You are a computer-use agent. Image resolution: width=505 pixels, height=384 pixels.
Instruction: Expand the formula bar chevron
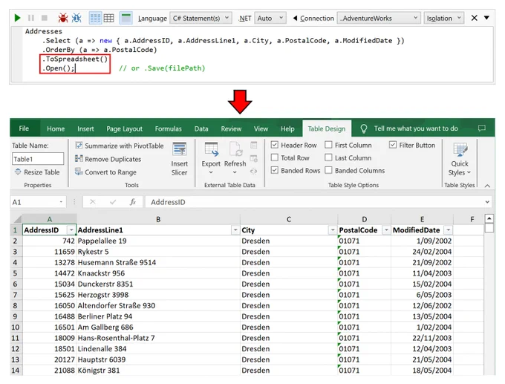pyautogui.click(x=487, y=202)
